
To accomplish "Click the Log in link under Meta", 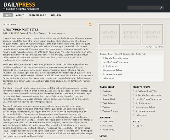I will pyautogui.click(x=139, y=126).
